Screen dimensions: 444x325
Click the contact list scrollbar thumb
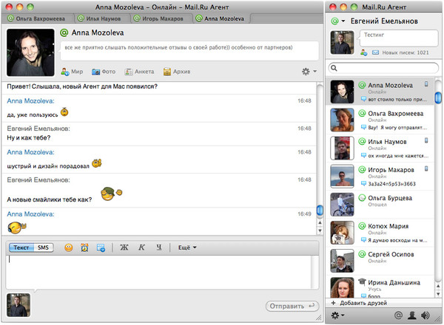438,97
